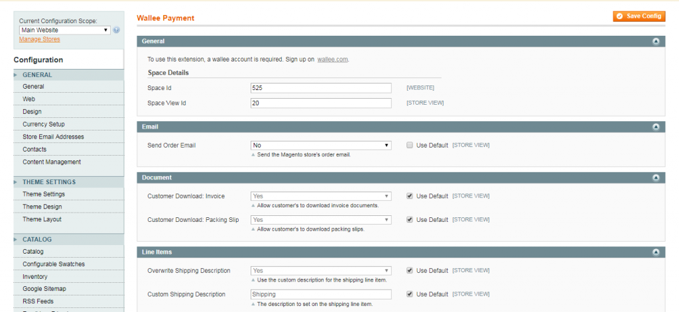Click the Save Config button
This screenshot has height=312, width=679.
coord(639,16)
